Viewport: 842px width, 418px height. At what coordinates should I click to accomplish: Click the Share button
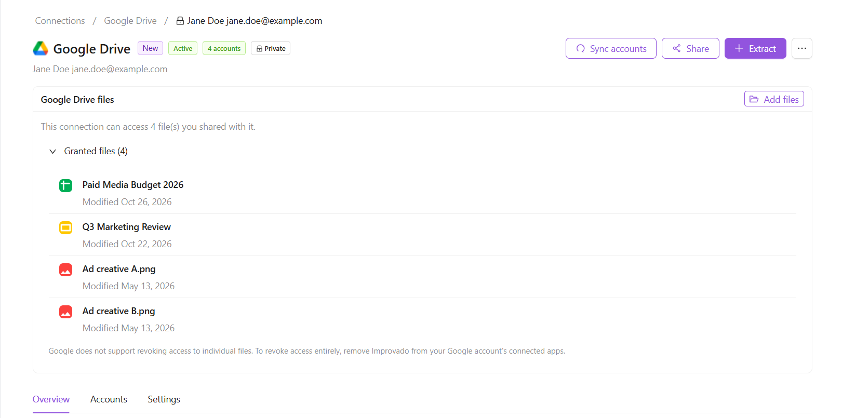click(690, 48)
